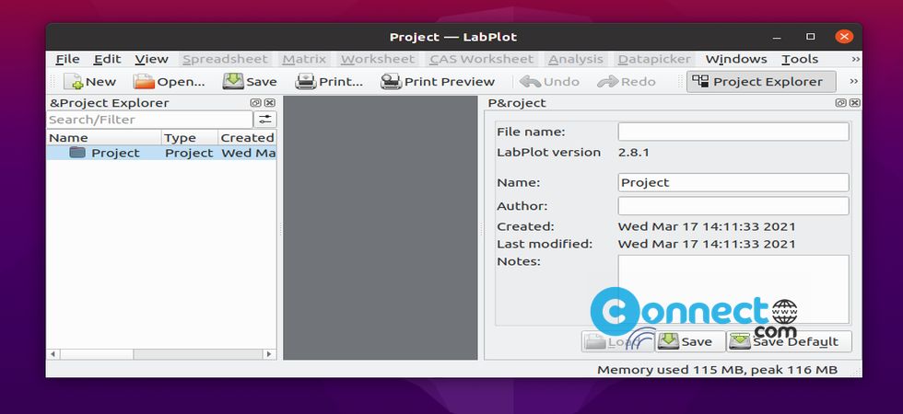
Task: Click the Save Default button
Action: [788, 341]
